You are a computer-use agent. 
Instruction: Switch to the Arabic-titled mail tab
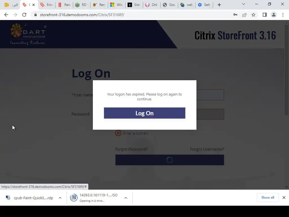[x=11, y=5]
